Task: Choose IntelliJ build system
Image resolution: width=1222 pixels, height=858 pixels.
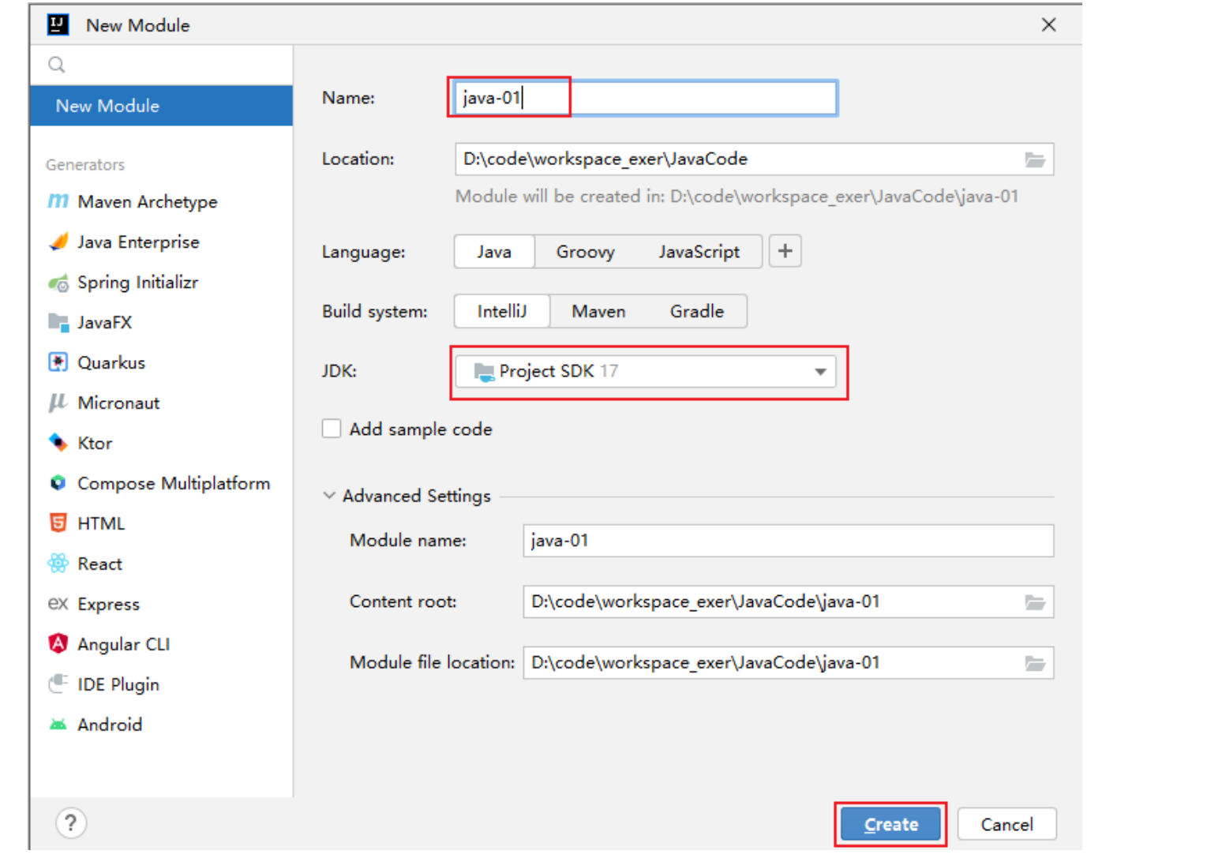Action: pyautogui.click(x=501, y=311)
